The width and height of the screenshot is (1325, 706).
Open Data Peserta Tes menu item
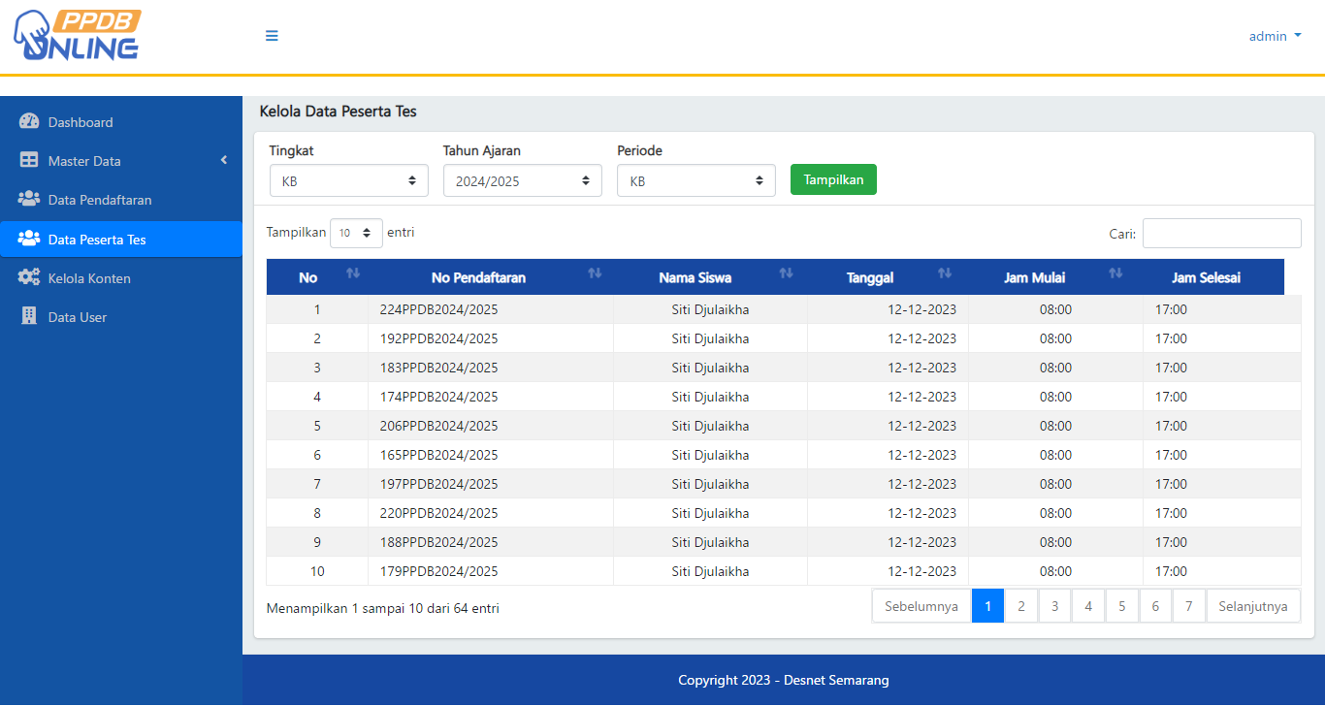[x=97, y=240]
